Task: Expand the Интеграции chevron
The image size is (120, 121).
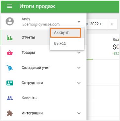Action: click(x=79, y=113)
